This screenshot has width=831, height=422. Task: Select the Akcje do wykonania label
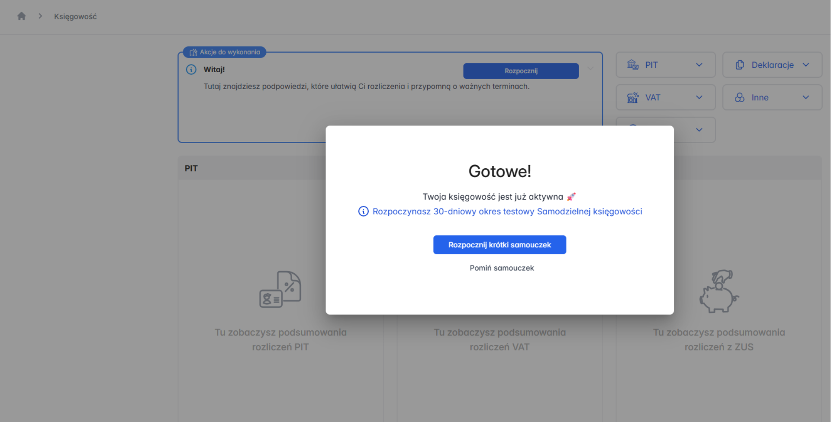click(x=225, y=52)
